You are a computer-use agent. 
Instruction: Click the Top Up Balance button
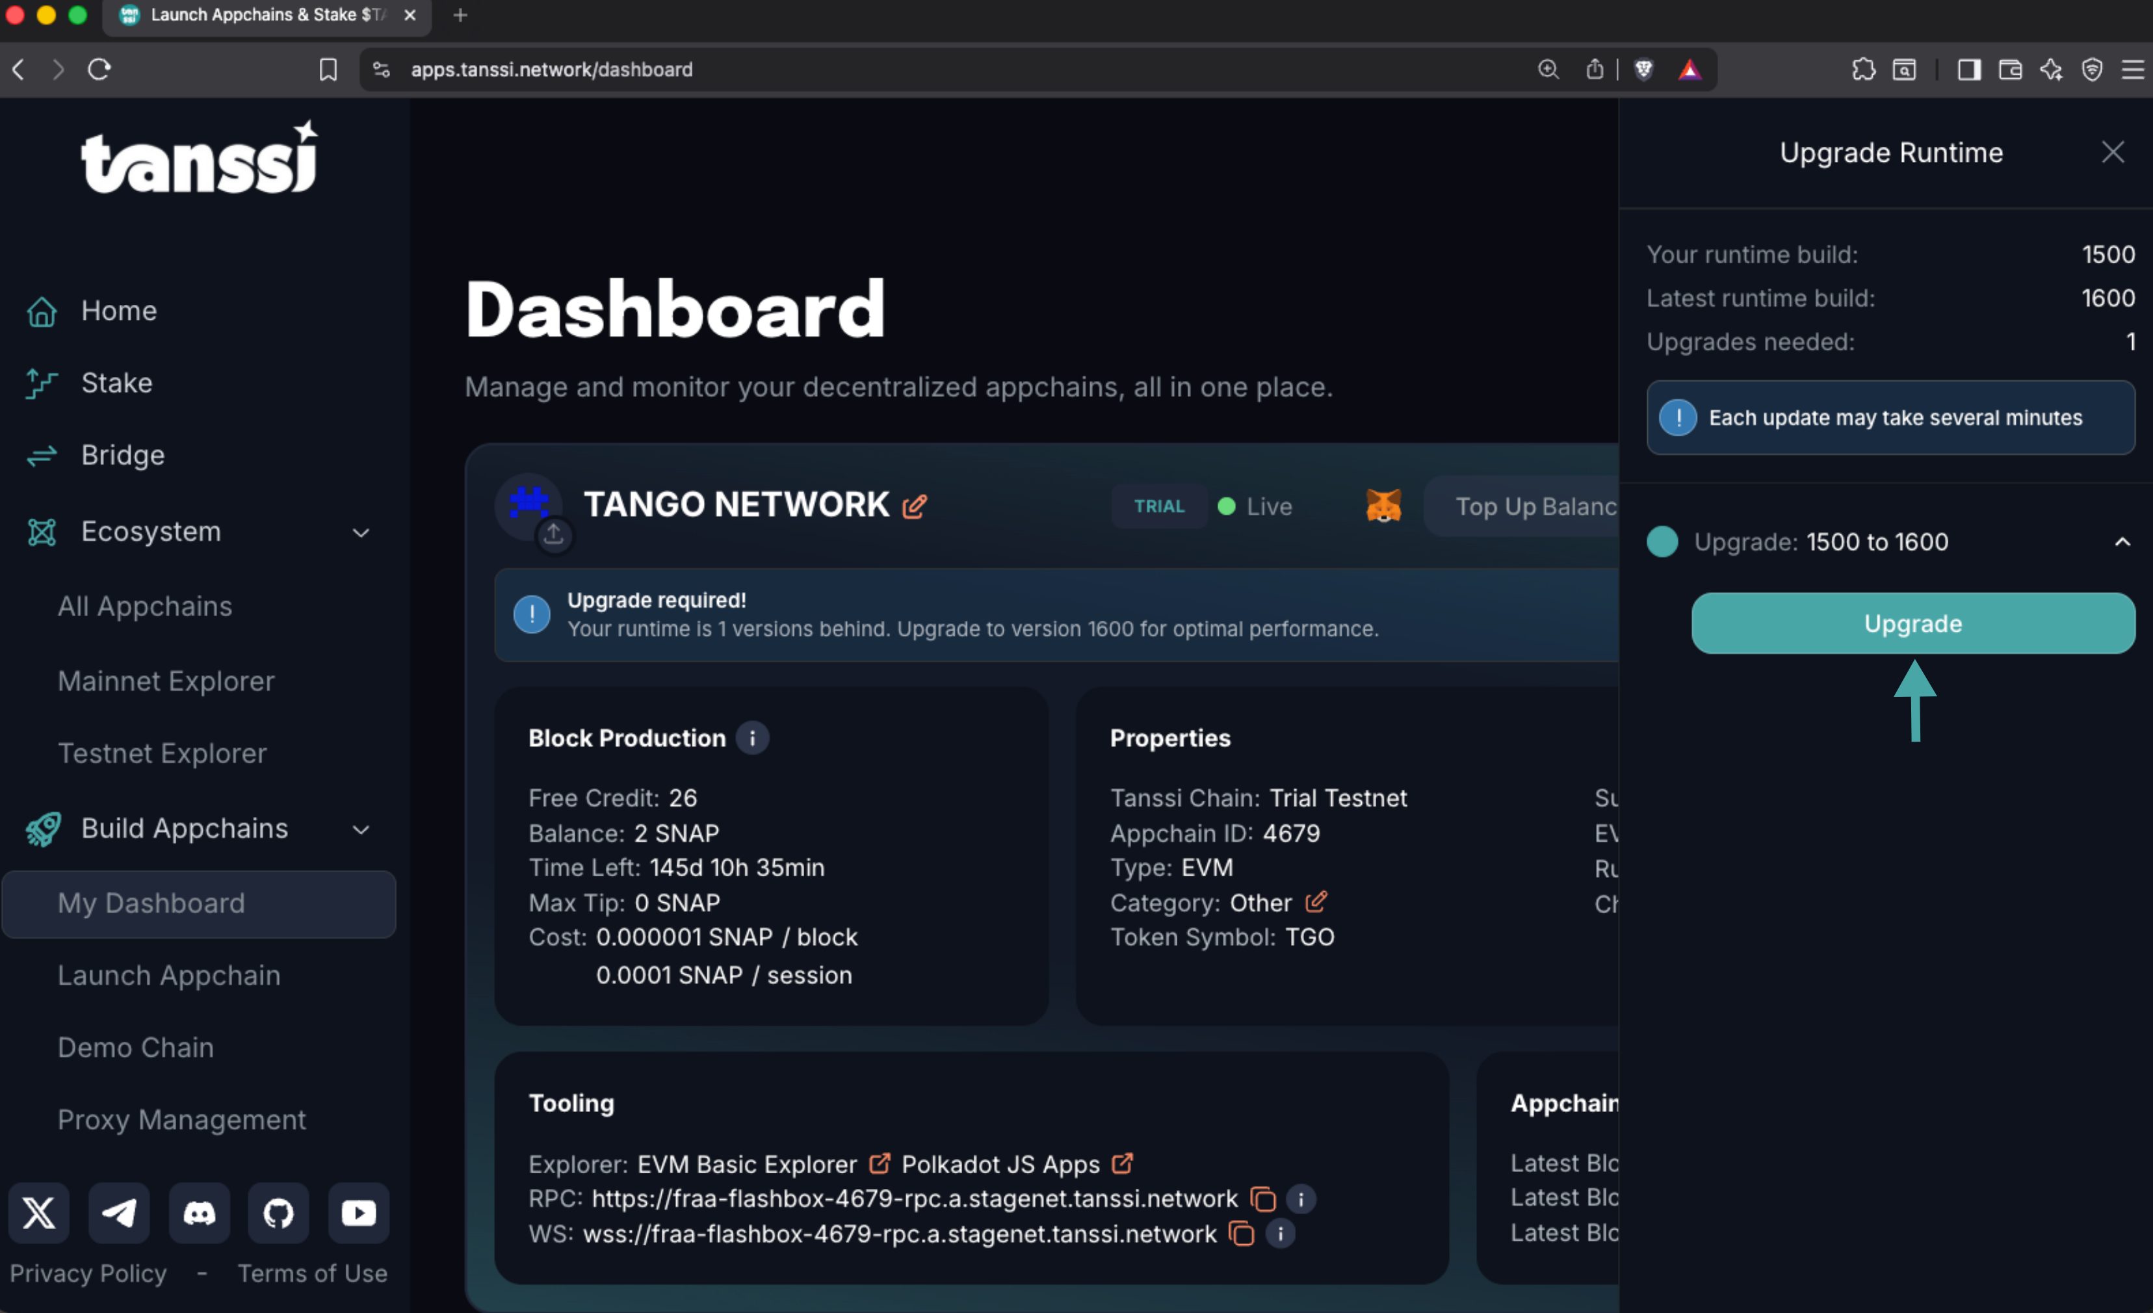(1534, 506)
